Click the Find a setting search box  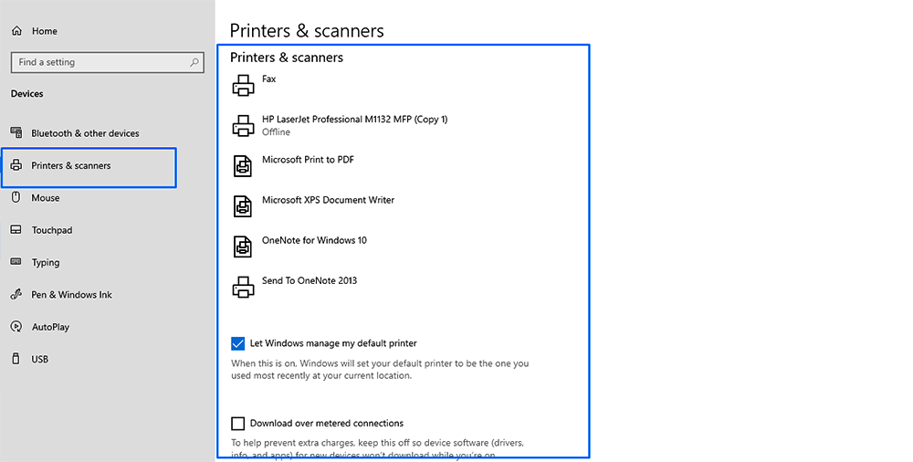pos(107,62)
